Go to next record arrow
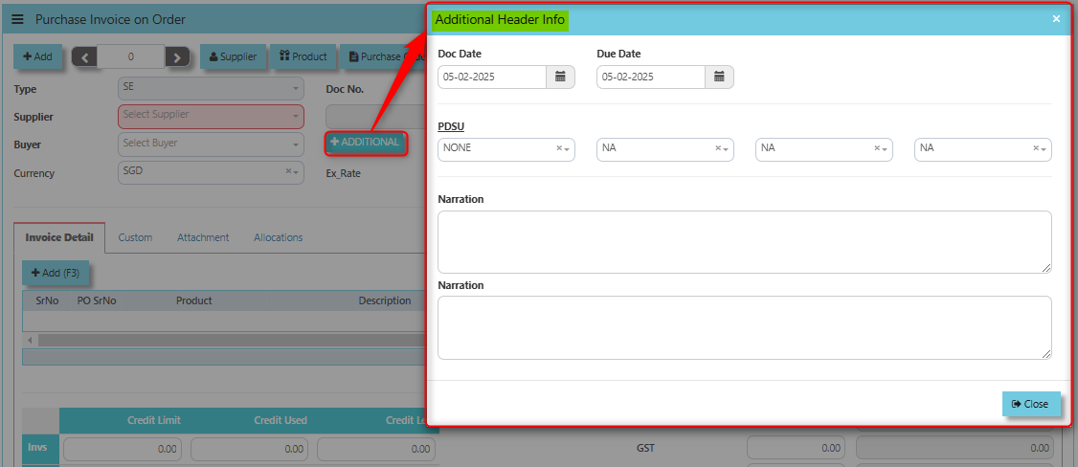Image resolution: width=1078 pixels, height=467 pixels. click(x=177, y=57)
